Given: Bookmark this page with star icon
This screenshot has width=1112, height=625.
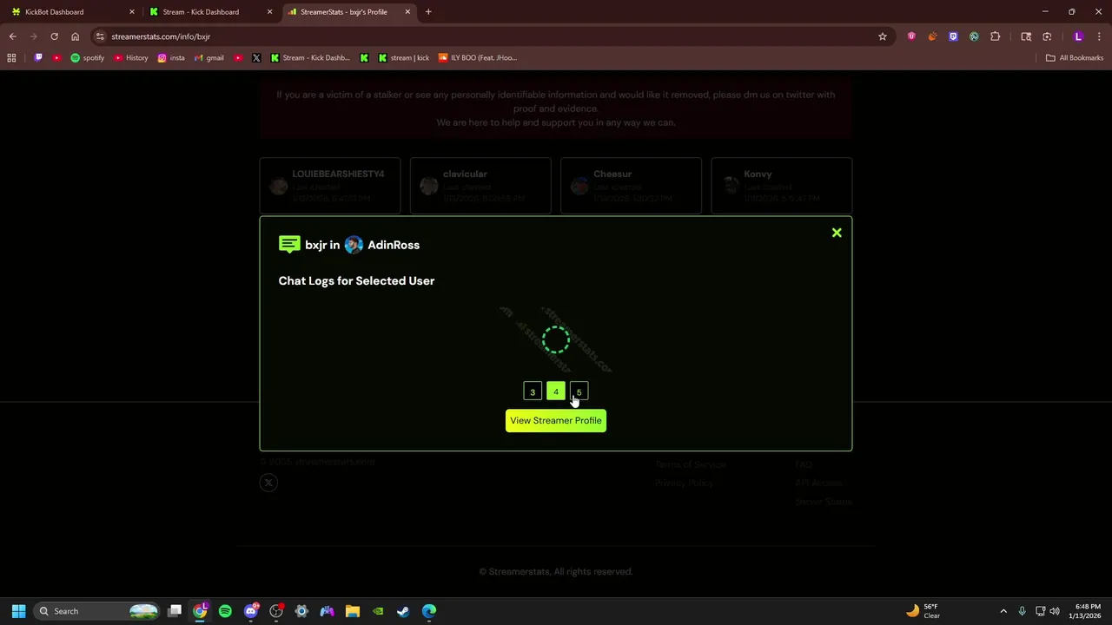Looking at the screenshot, I should [x=883, y=36].
